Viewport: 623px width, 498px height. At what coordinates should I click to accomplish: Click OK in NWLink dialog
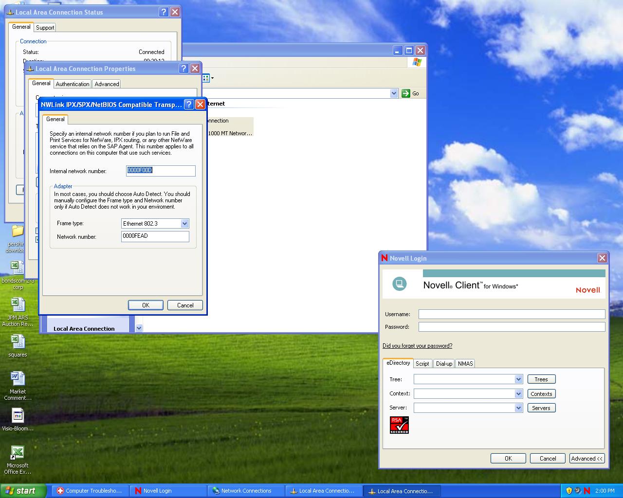[x=146, y=305]
